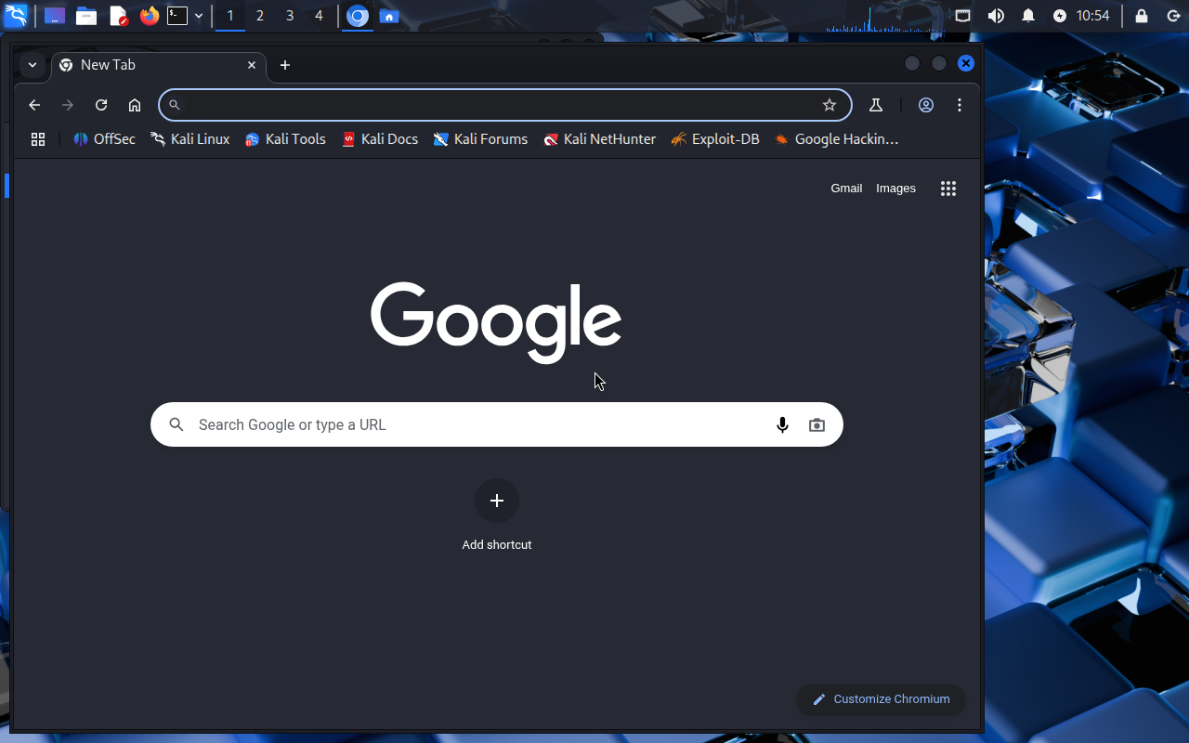Lock the screen with padlock icon
This screenshot has height=743, width=1189.
(x=1142, y=16)
